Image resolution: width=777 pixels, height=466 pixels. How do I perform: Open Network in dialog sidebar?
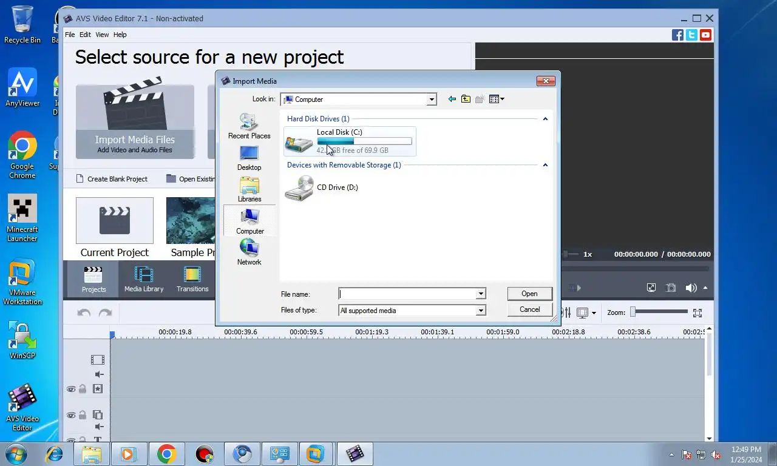tap(249, 252)
